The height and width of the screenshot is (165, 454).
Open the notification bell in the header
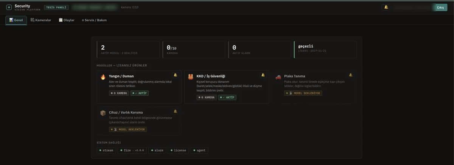386,7
